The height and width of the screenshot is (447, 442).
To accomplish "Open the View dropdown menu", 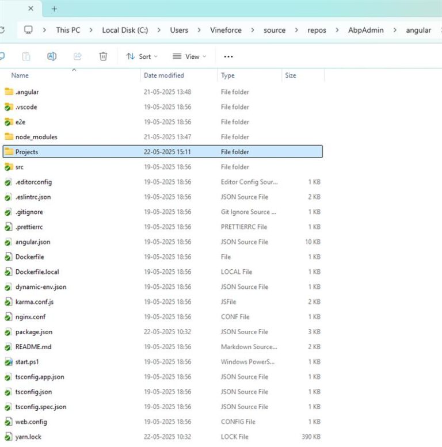I will tap(189, 56).
